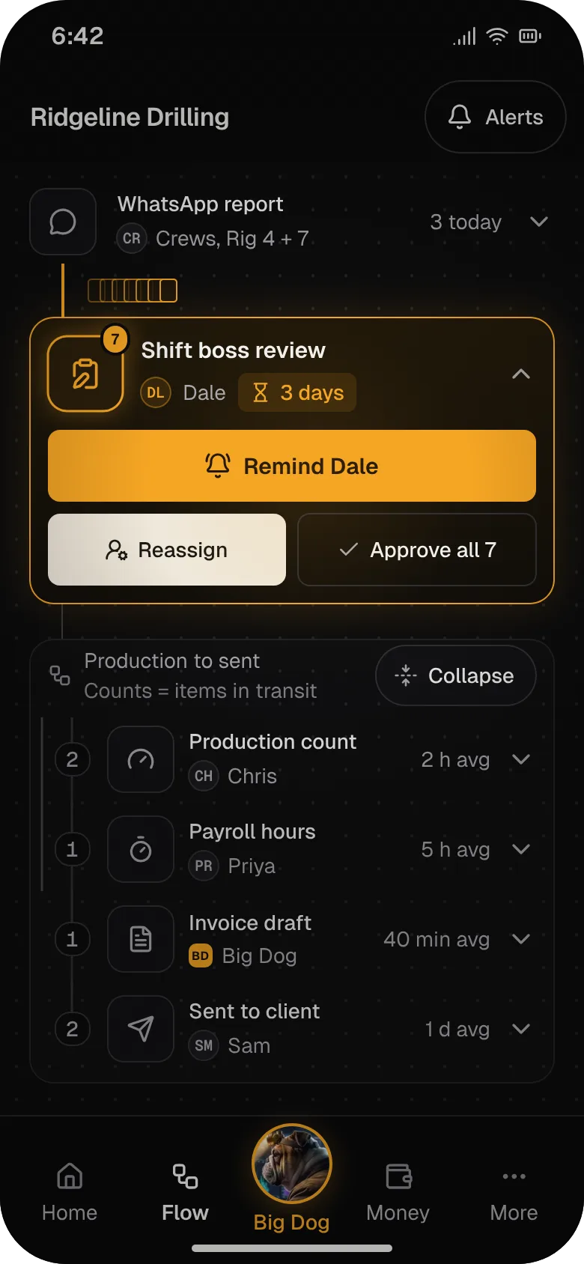Expand the Invoice draft row chevron
The height and width of the screenshot is (1264, 584).
click(x=521, y=939)
